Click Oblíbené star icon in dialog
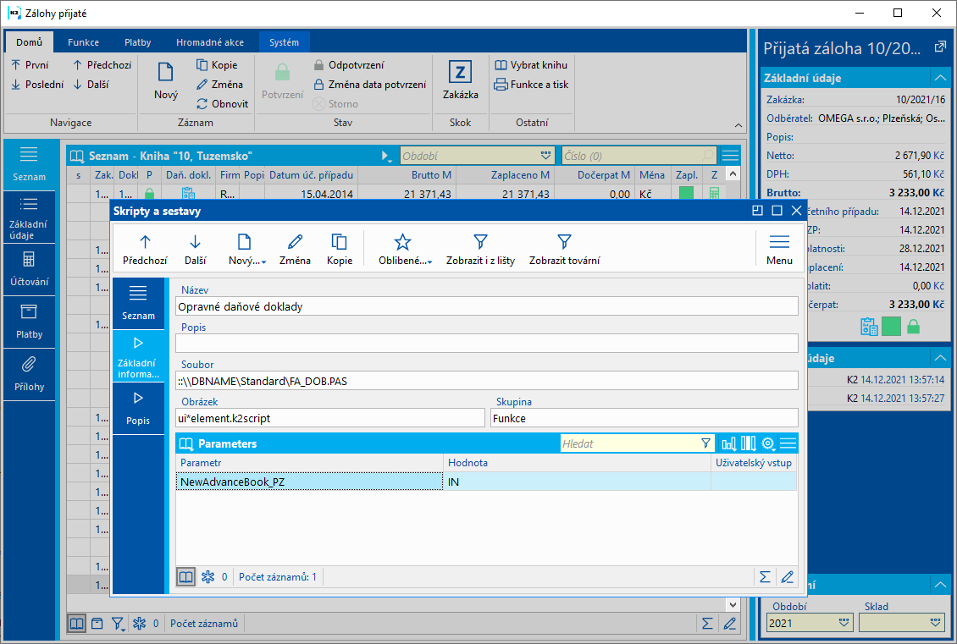This screenshot has width=957, height=644. [403, 250]
